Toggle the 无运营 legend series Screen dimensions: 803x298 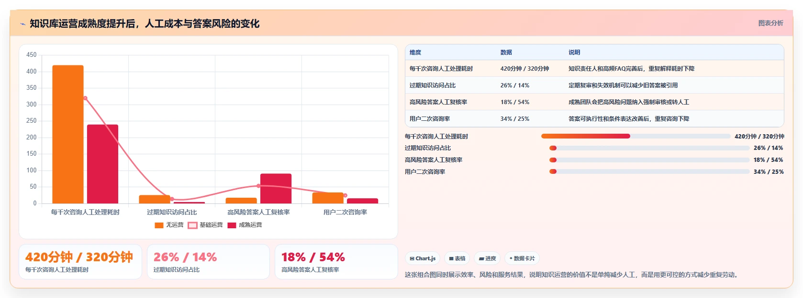(169, 225)
